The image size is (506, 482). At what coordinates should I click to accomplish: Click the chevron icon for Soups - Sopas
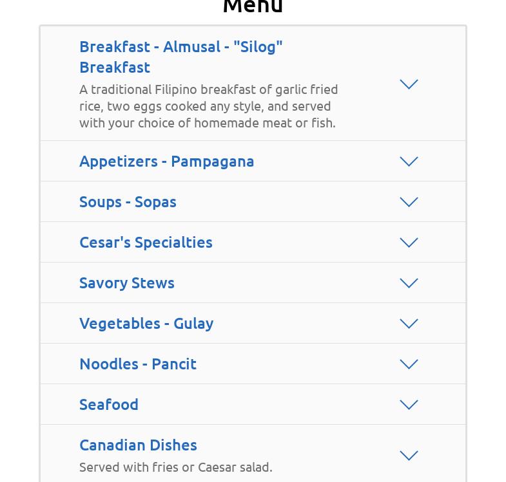(x=409, y=202)
